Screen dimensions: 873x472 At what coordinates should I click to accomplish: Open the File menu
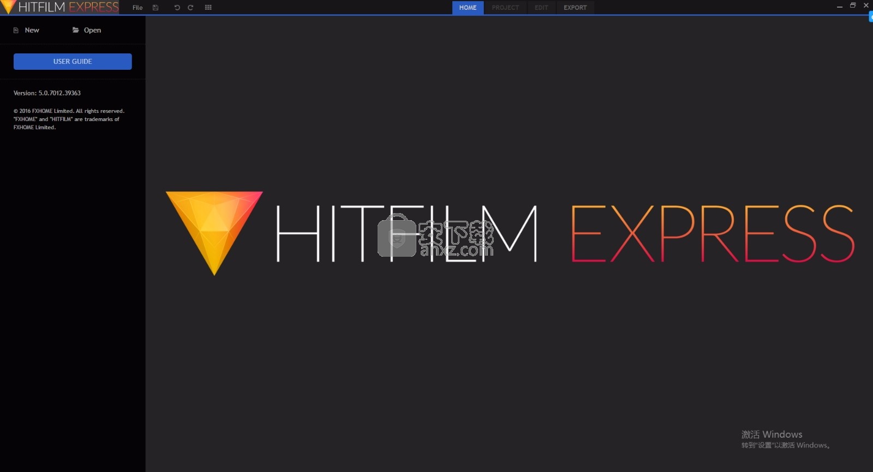(x=137, y=8)
